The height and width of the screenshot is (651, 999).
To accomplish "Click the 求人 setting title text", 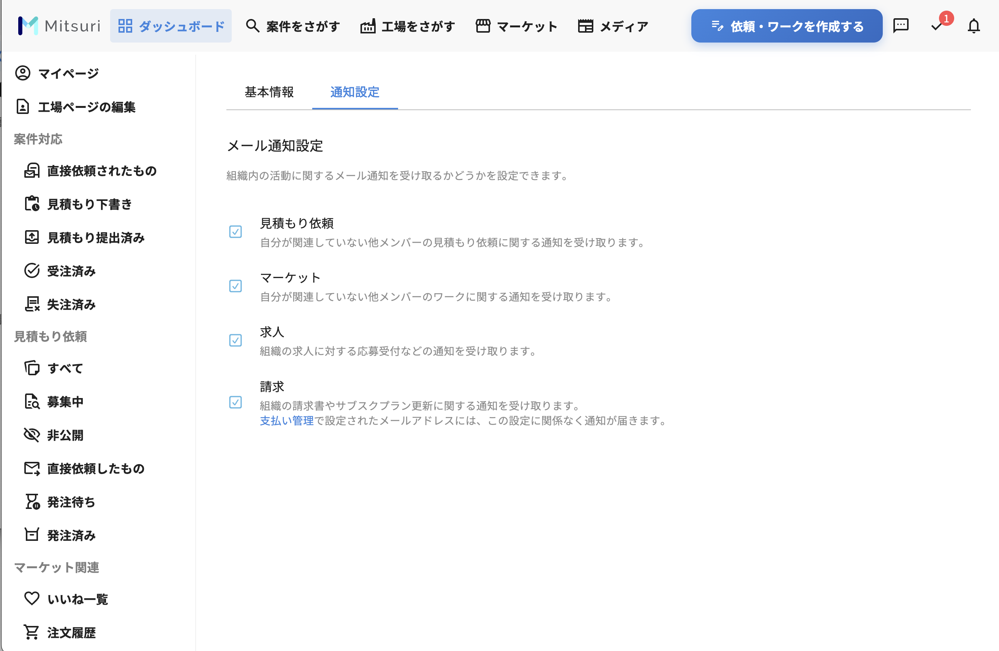I will (272, 332).
